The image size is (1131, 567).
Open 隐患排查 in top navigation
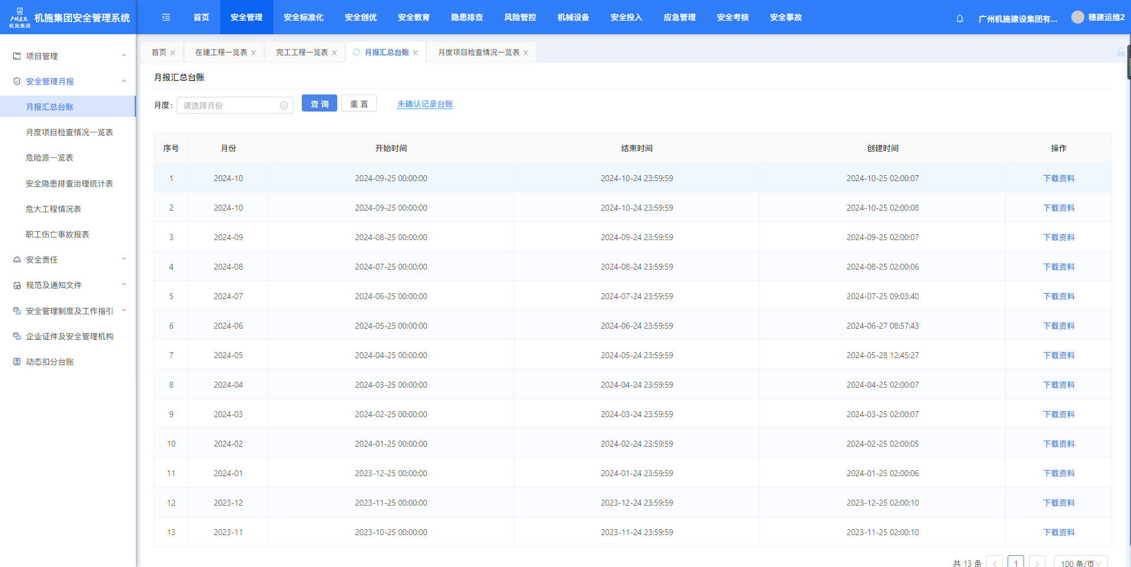pos(467,18)
